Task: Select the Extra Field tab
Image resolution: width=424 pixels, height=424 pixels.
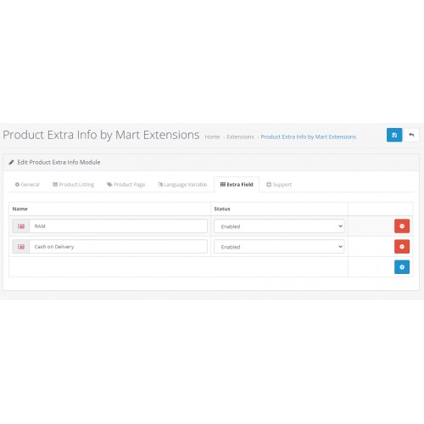Action: point(237,185)
